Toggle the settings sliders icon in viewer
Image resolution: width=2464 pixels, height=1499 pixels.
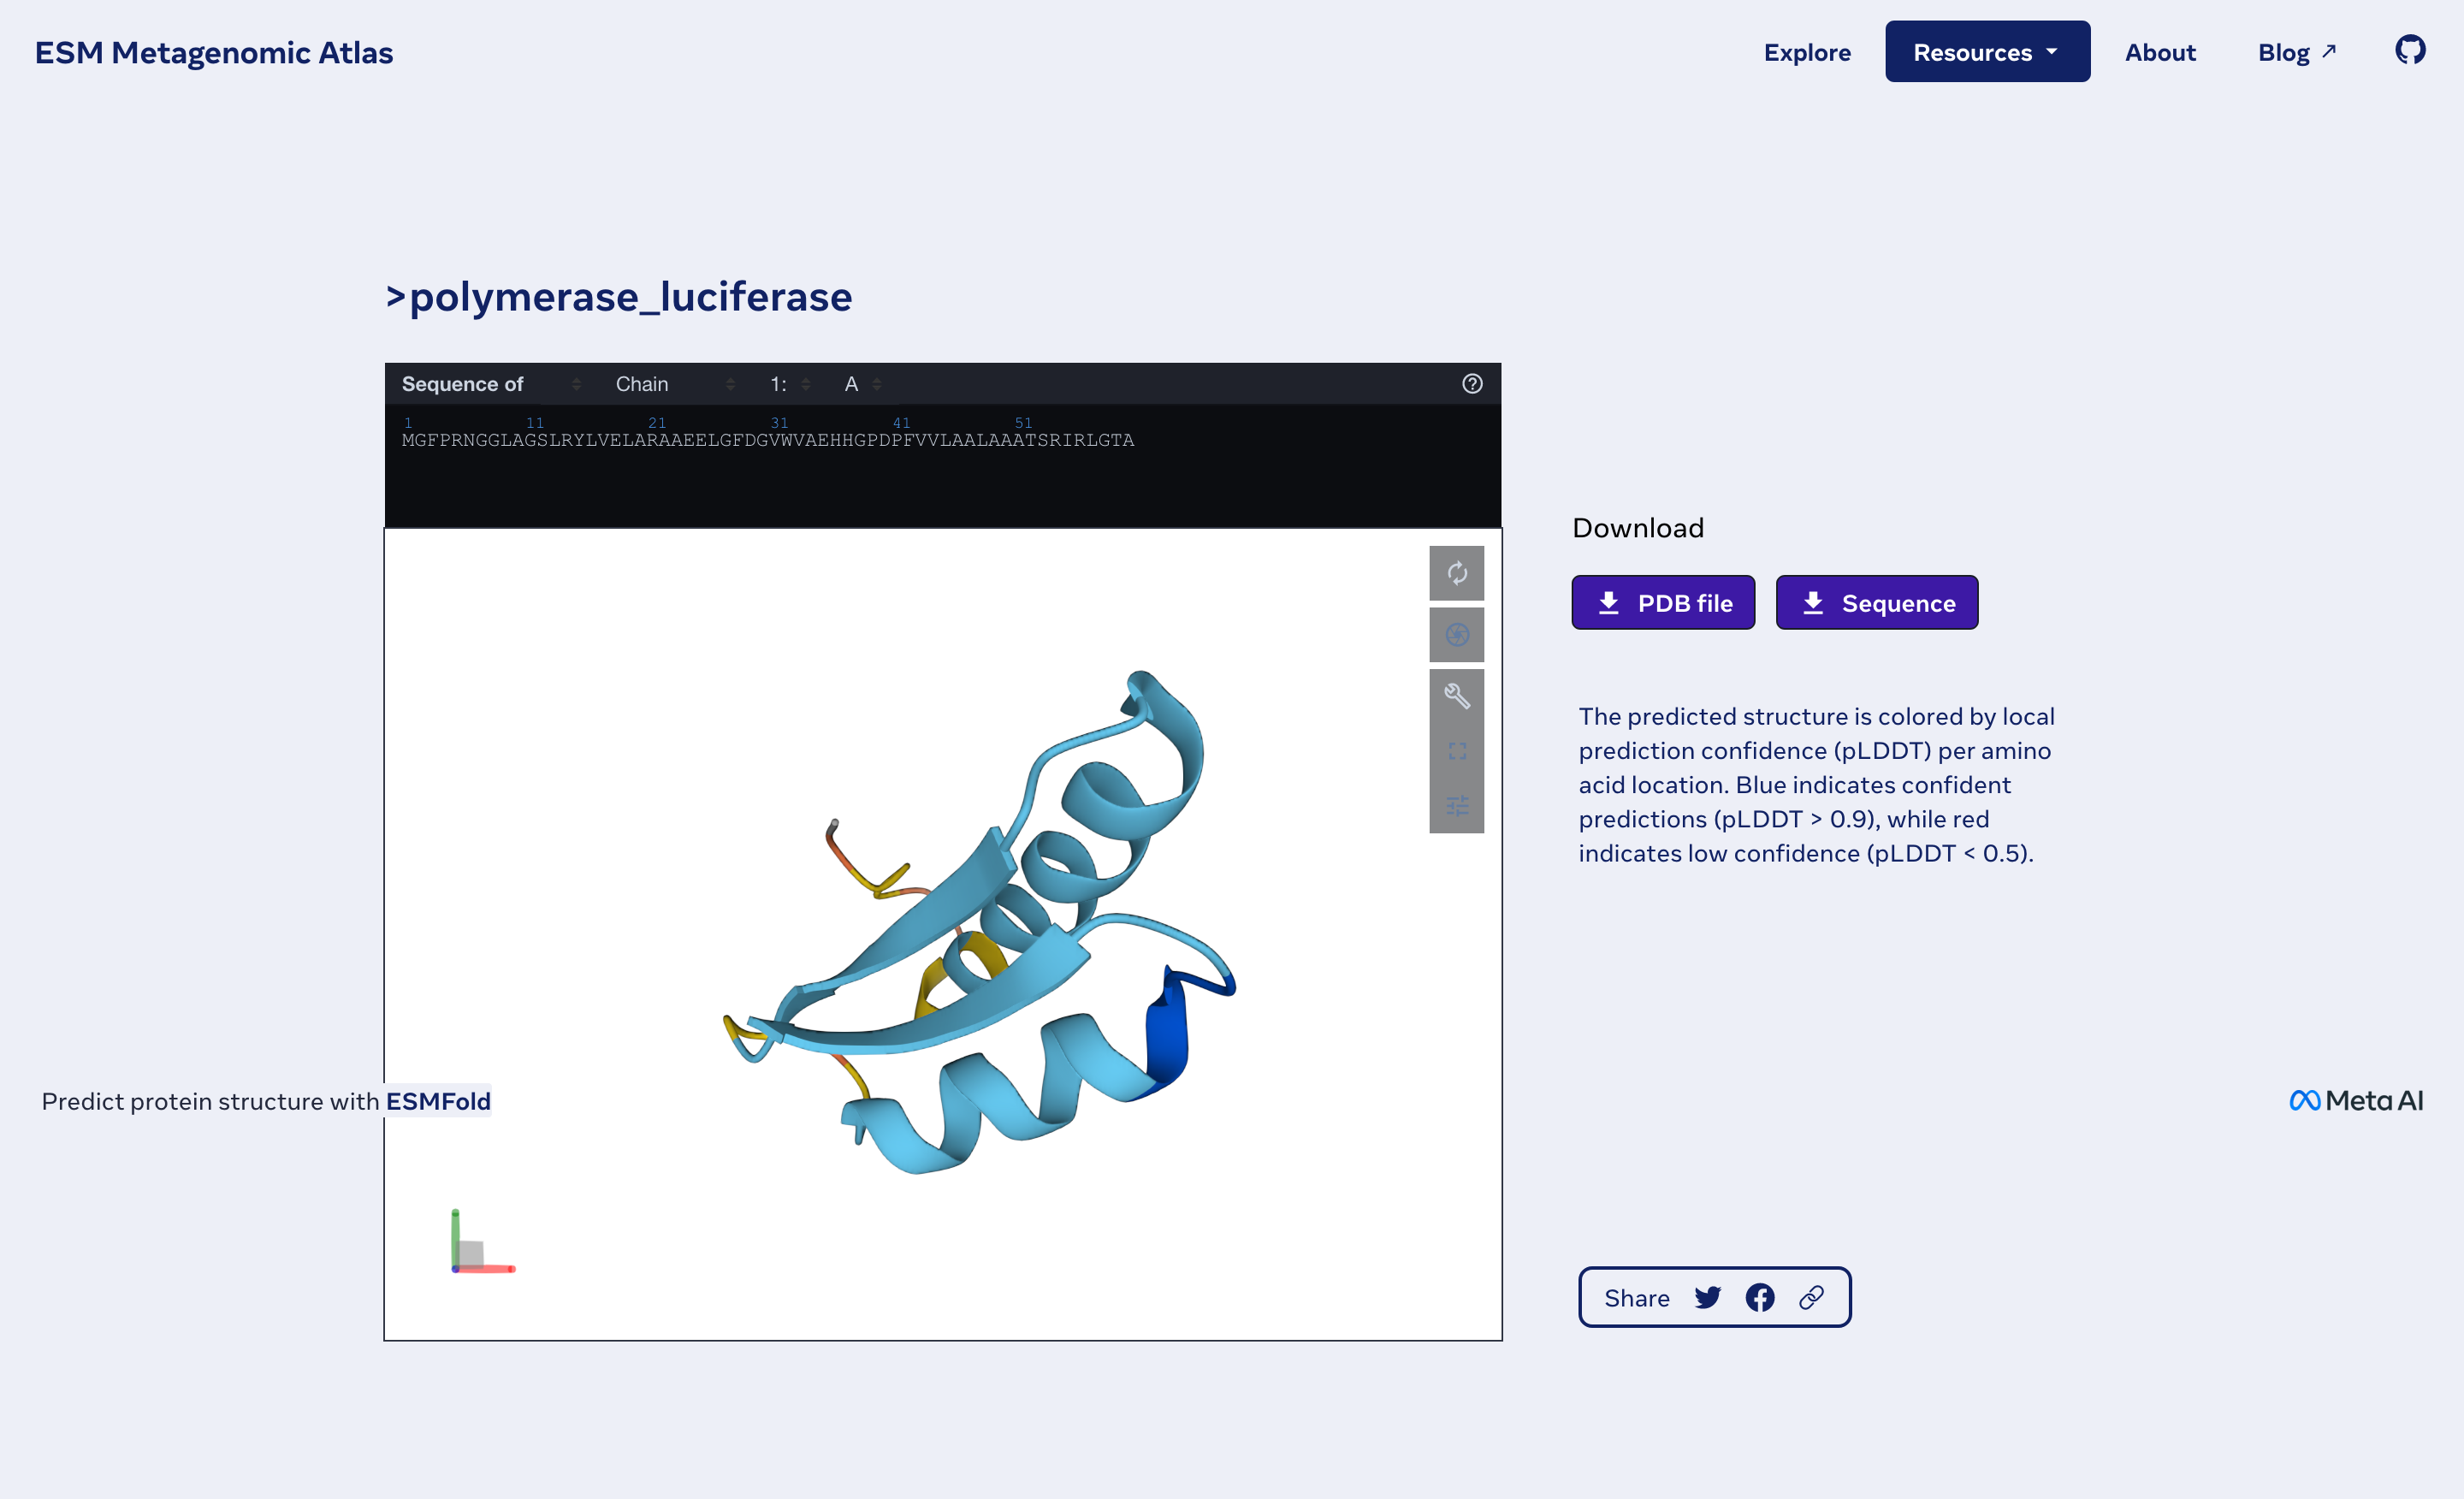[x=1456, y=805]
